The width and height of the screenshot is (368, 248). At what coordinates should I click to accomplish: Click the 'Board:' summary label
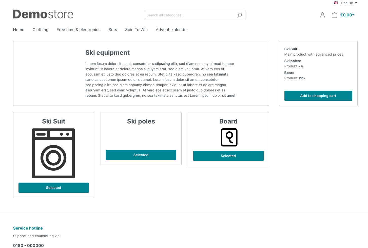pyautogui.click(x=290, y=73)
